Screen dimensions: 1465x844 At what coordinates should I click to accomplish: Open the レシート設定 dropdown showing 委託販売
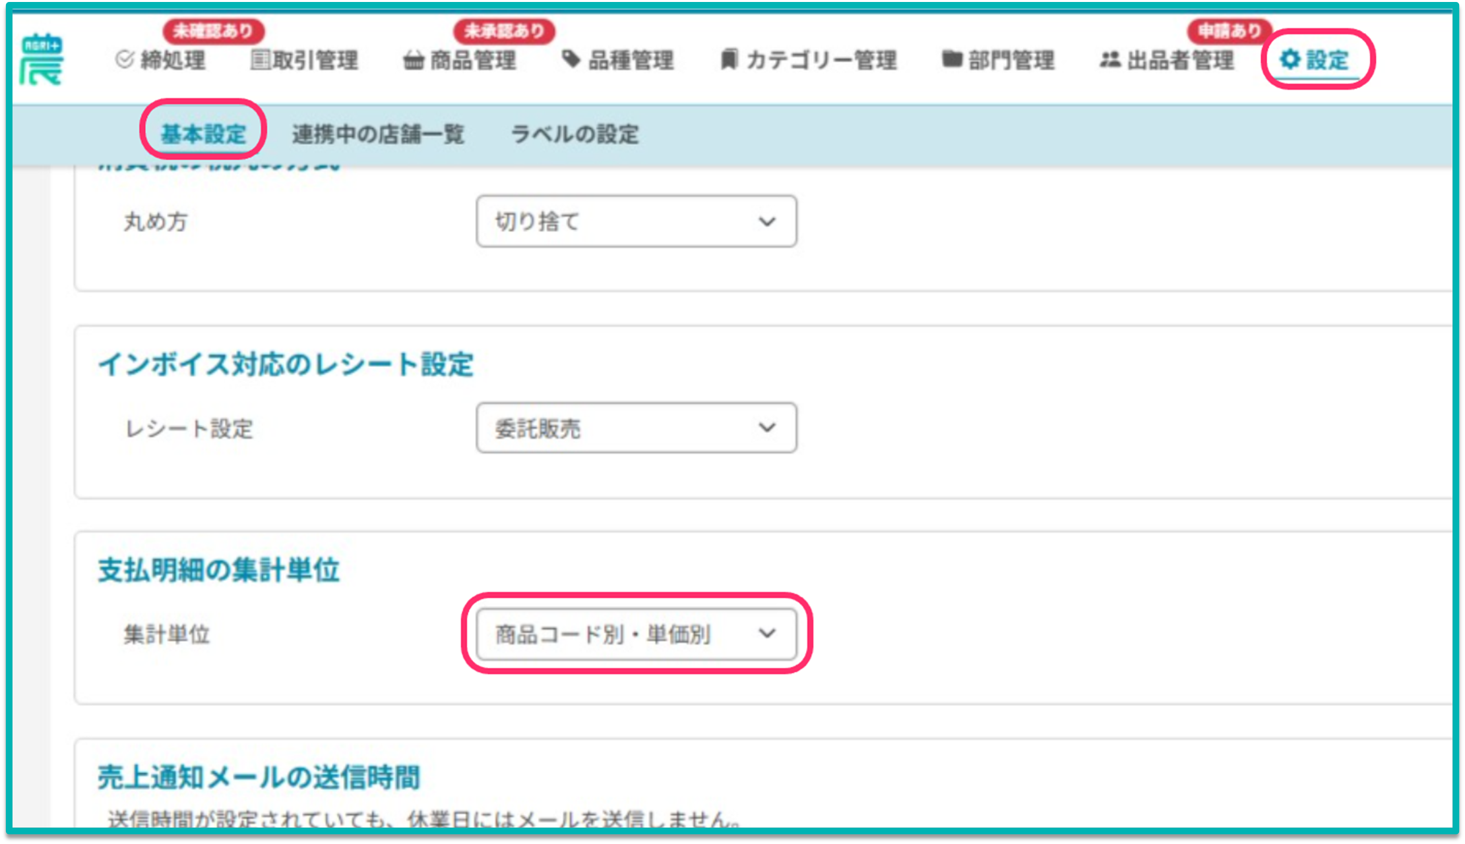[636, 428]
